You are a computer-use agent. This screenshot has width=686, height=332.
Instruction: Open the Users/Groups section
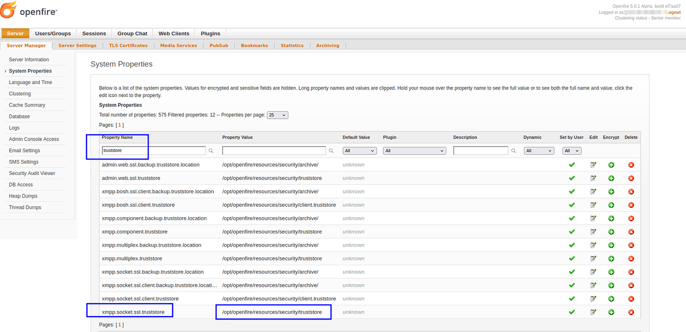(x=53, y=33)
